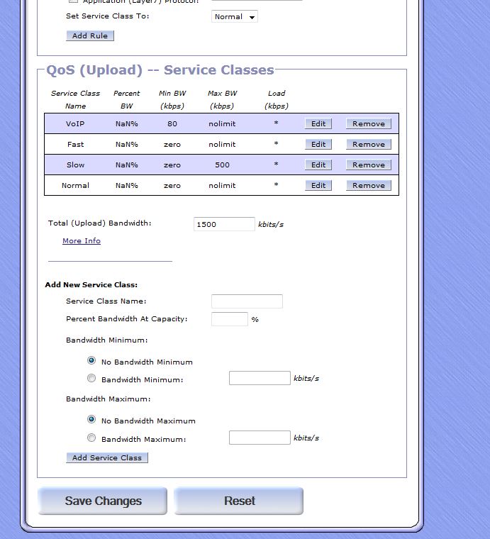Focus the Total Upload Bandwidth field
The width and height of the screenshot is (490, 539).
pos(223,224)
